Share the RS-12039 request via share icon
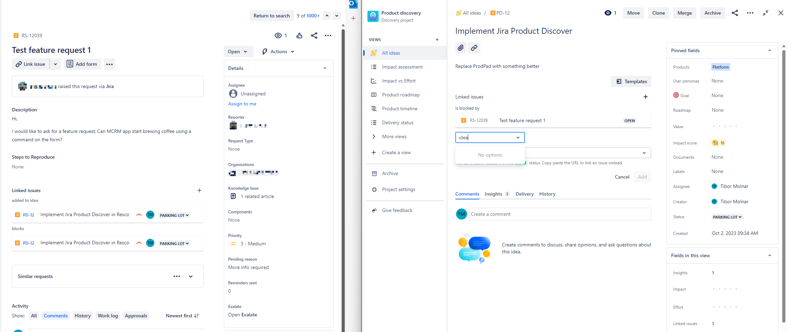Image resolution: width=791 pixels, height=332 pixels. pyautogui.click(x=314, y=35)
